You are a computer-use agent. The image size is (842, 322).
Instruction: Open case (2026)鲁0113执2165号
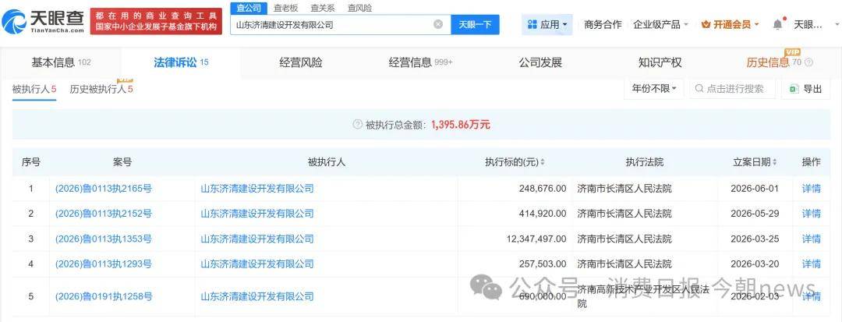pyautogui.click(x=104, y=189)
